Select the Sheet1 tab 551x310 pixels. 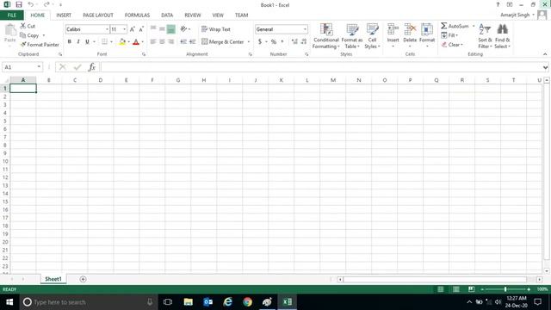53,279
